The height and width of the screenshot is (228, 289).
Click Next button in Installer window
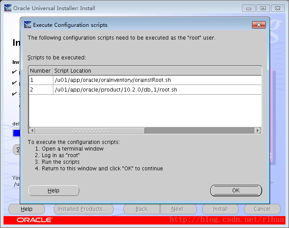178,209
